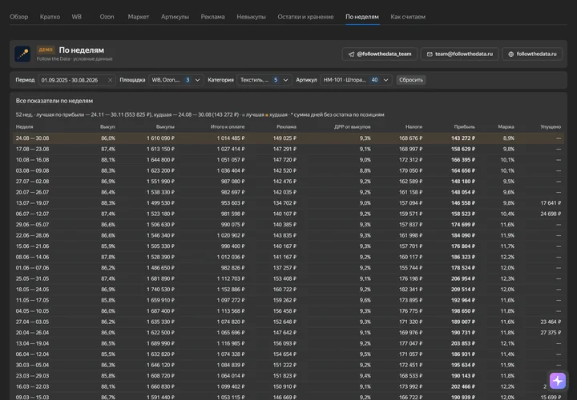577x400 pixels.
Task: Click the 182 341 ₽ taxes value
Action: click(x=410, y=290)
